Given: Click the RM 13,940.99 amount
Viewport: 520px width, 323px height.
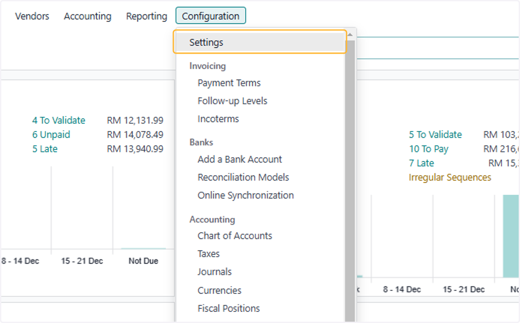Looking at the screenshot, I should pos(135,149).
